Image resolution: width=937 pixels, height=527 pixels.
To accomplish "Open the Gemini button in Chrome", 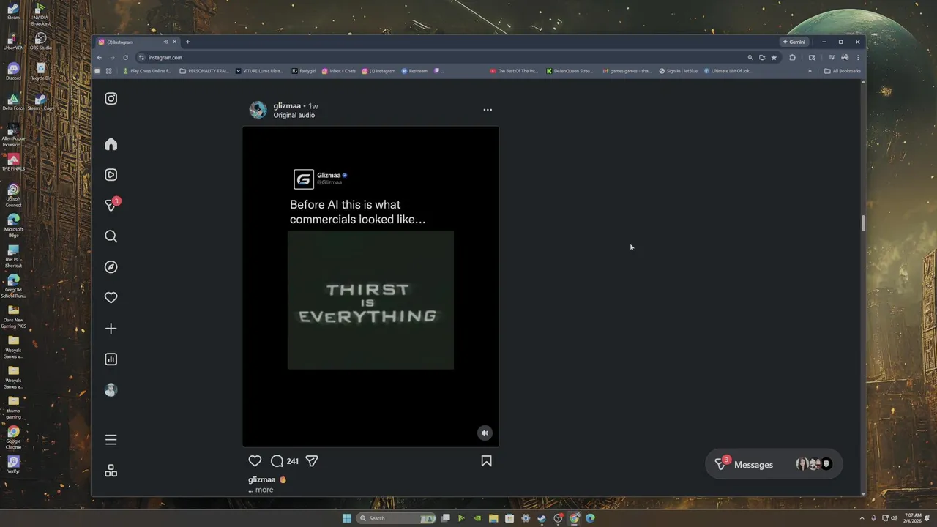I will pos(794,42).
